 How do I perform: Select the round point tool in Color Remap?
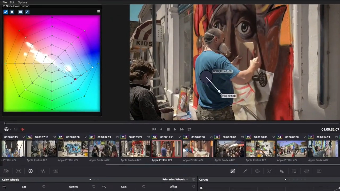[12, 12]
